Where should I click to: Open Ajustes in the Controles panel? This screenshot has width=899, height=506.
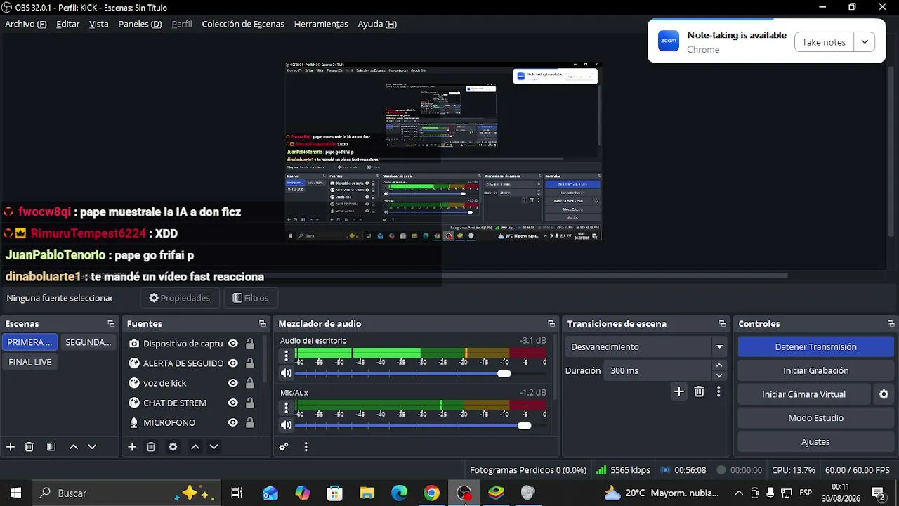click(x=815, y=442)
